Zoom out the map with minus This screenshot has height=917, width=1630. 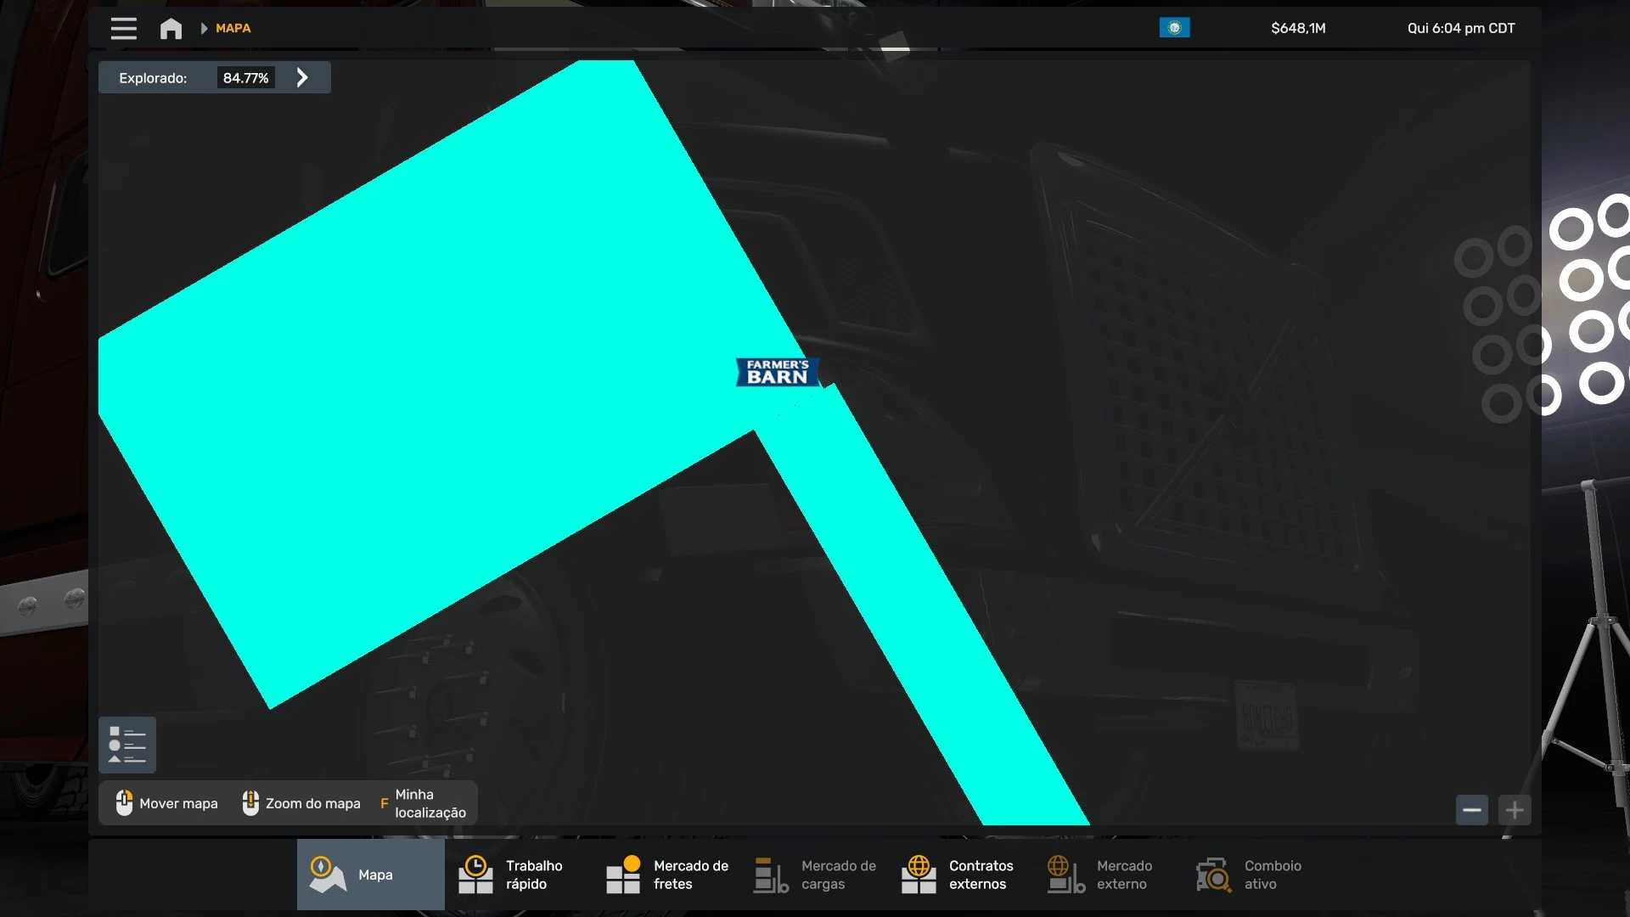click(1472, 810)
